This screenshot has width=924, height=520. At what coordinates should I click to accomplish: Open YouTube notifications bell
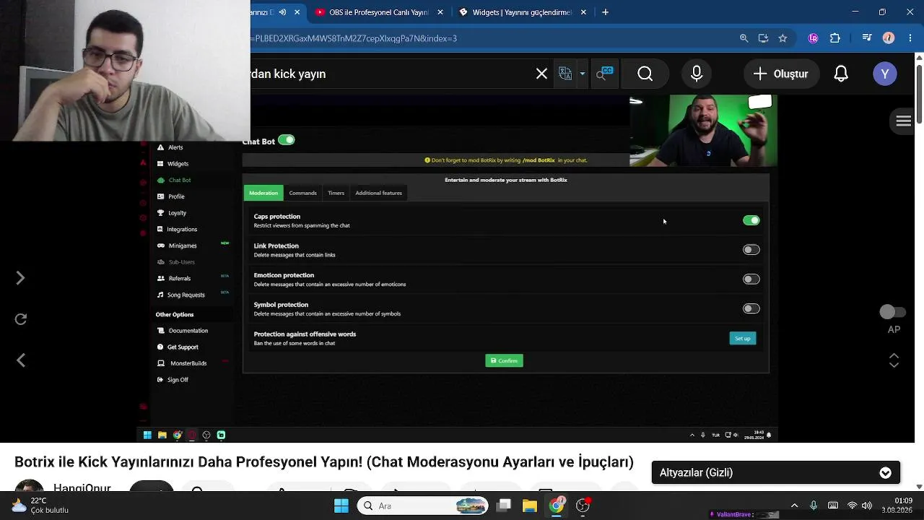(x=841, y=74)
